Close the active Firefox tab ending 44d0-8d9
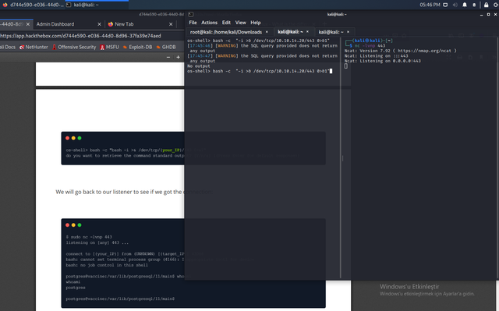Image resolution: width=499 pixels, height=311 pixels. 28,24
